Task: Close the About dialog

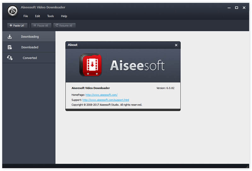Action: pyautogui.click(x=176, y=45)
